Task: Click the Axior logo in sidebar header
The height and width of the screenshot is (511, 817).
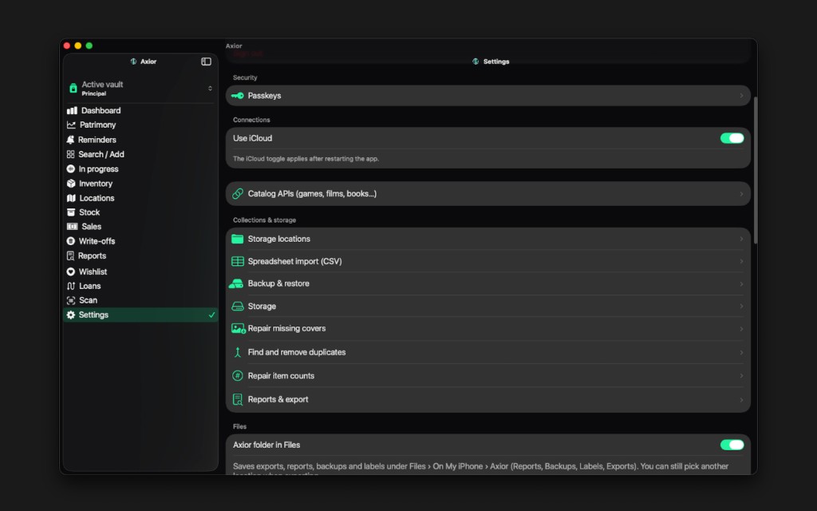Action: point(133,61)
